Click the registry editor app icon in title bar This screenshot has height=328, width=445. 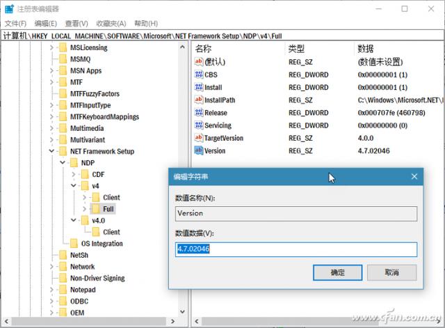pos(9,9)
